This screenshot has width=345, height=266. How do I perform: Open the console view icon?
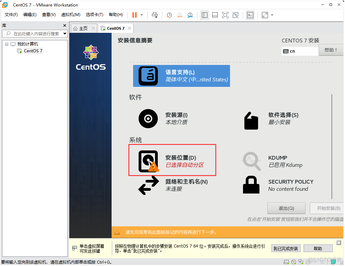(x=250, y=15)
